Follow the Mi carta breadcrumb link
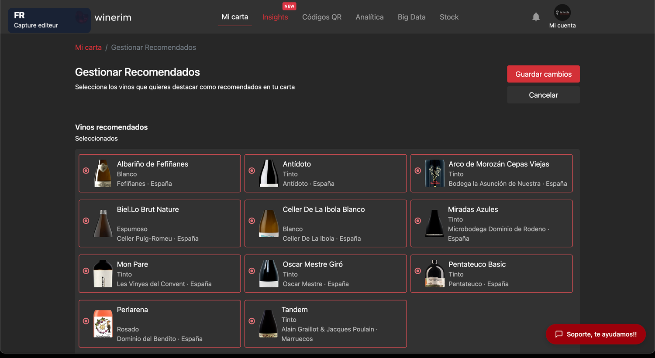 coord(88,48)
